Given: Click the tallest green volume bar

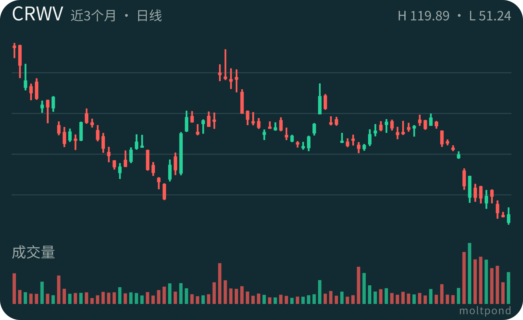Looking at the screenshot, I should click(x=470, y=274).
